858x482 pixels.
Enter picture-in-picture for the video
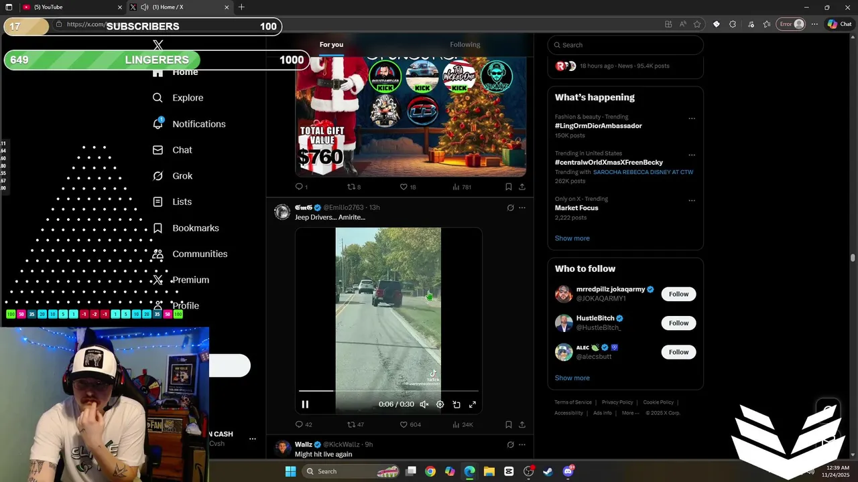456,404
